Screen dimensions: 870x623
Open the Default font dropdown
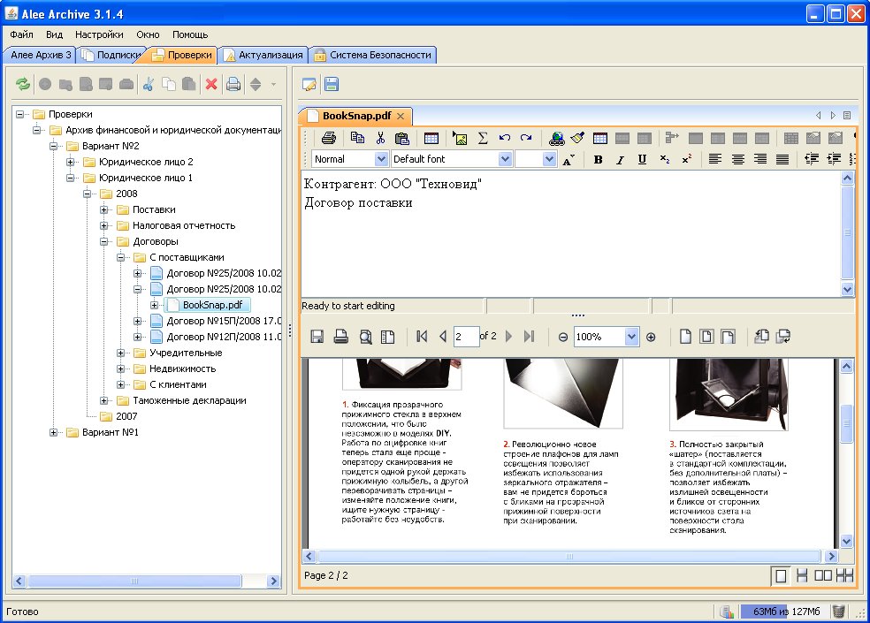point(505,160)
